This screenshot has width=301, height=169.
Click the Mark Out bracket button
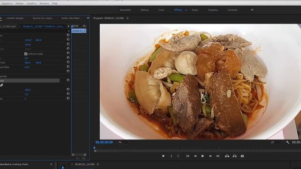tap(178, 156)
